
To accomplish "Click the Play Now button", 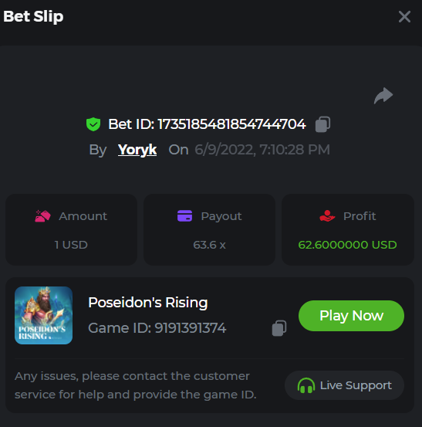I will pos(351,316).
